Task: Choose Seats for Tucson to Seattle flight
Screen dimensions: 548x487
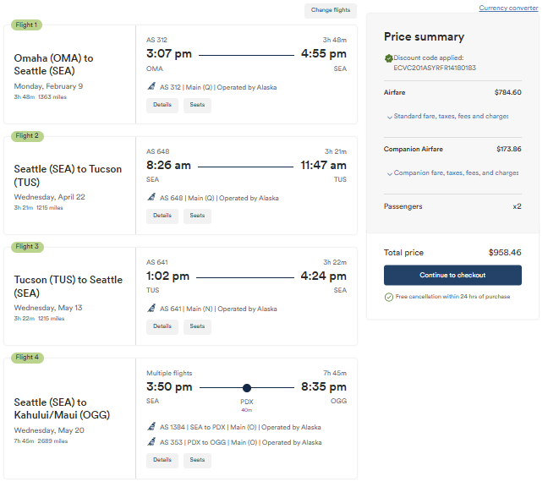Action: click(197, 326)
